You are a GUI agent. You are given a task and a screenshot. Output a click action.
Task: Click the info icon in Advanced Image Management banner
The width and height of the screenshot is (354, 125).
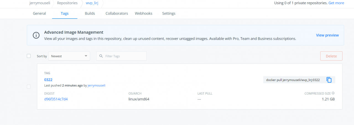[36, 35]
